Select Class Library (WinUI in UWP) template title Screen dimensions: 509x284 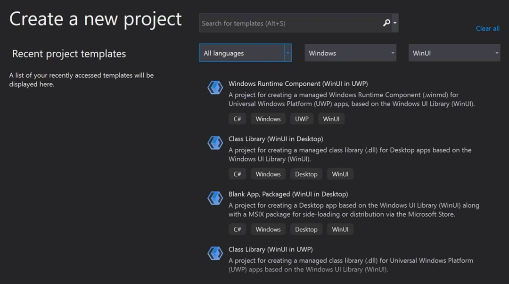(271, 249)
